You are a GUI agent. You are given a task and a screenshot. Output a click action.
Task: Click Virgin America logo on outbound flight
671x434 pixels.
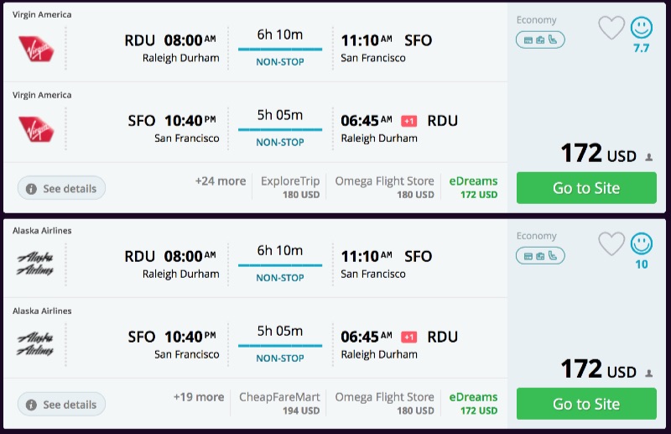[x=36, y=48]
